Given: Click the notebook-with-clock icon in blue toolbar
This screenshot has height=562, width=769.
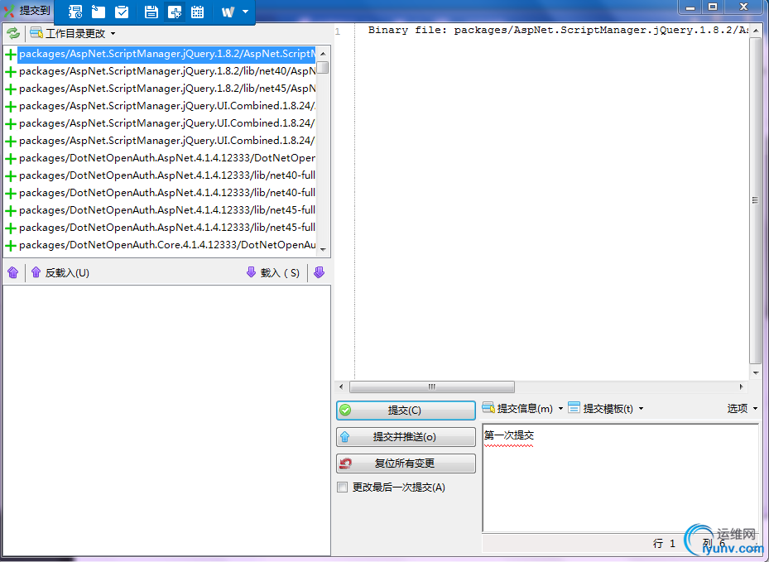Looking at the screenshot, I should 75,12.
